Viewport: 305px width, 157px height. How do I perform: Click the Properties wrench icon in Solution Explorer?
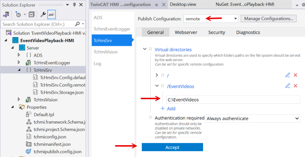click(43, 14)
